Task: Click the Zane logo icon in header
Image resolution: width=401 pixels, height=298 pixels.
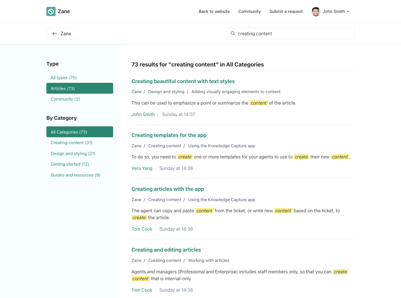Action: [51, 11]
